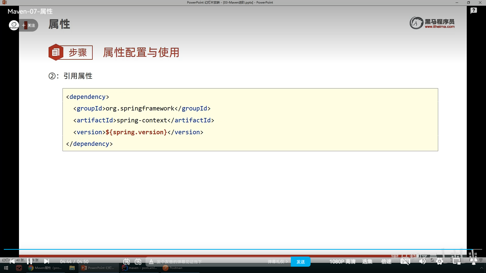Open danmaku display settings
This screenshot has height=273, width=486.
138,262
